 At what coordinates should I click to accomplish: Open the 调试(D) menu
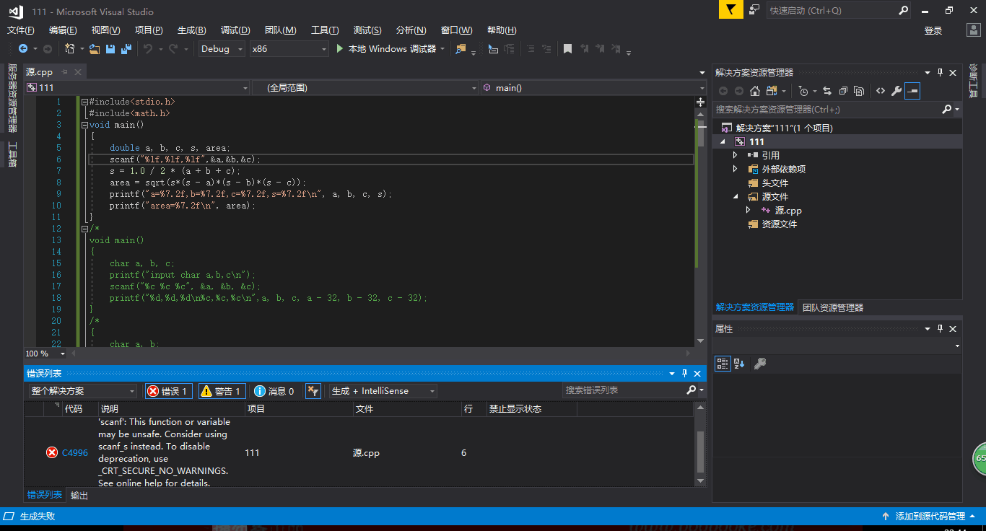(235, 30)
